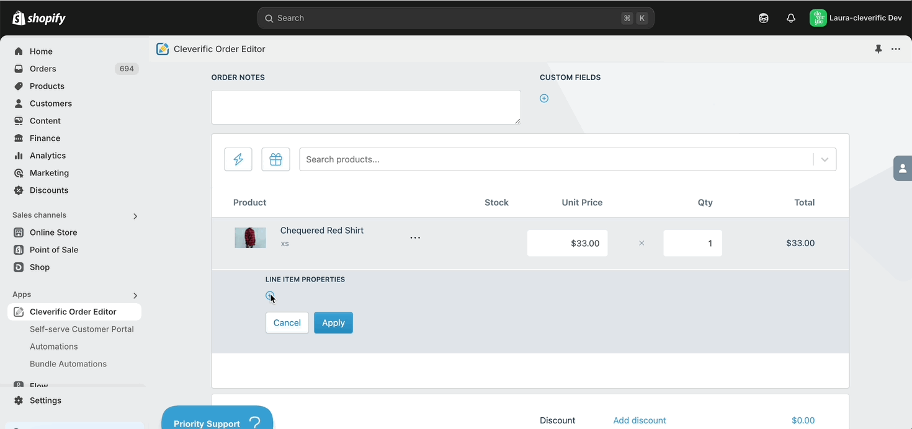Click the gift box icon button
This screenshot has height=429, width=912.
pyautogui.click(x=276, y=159)
